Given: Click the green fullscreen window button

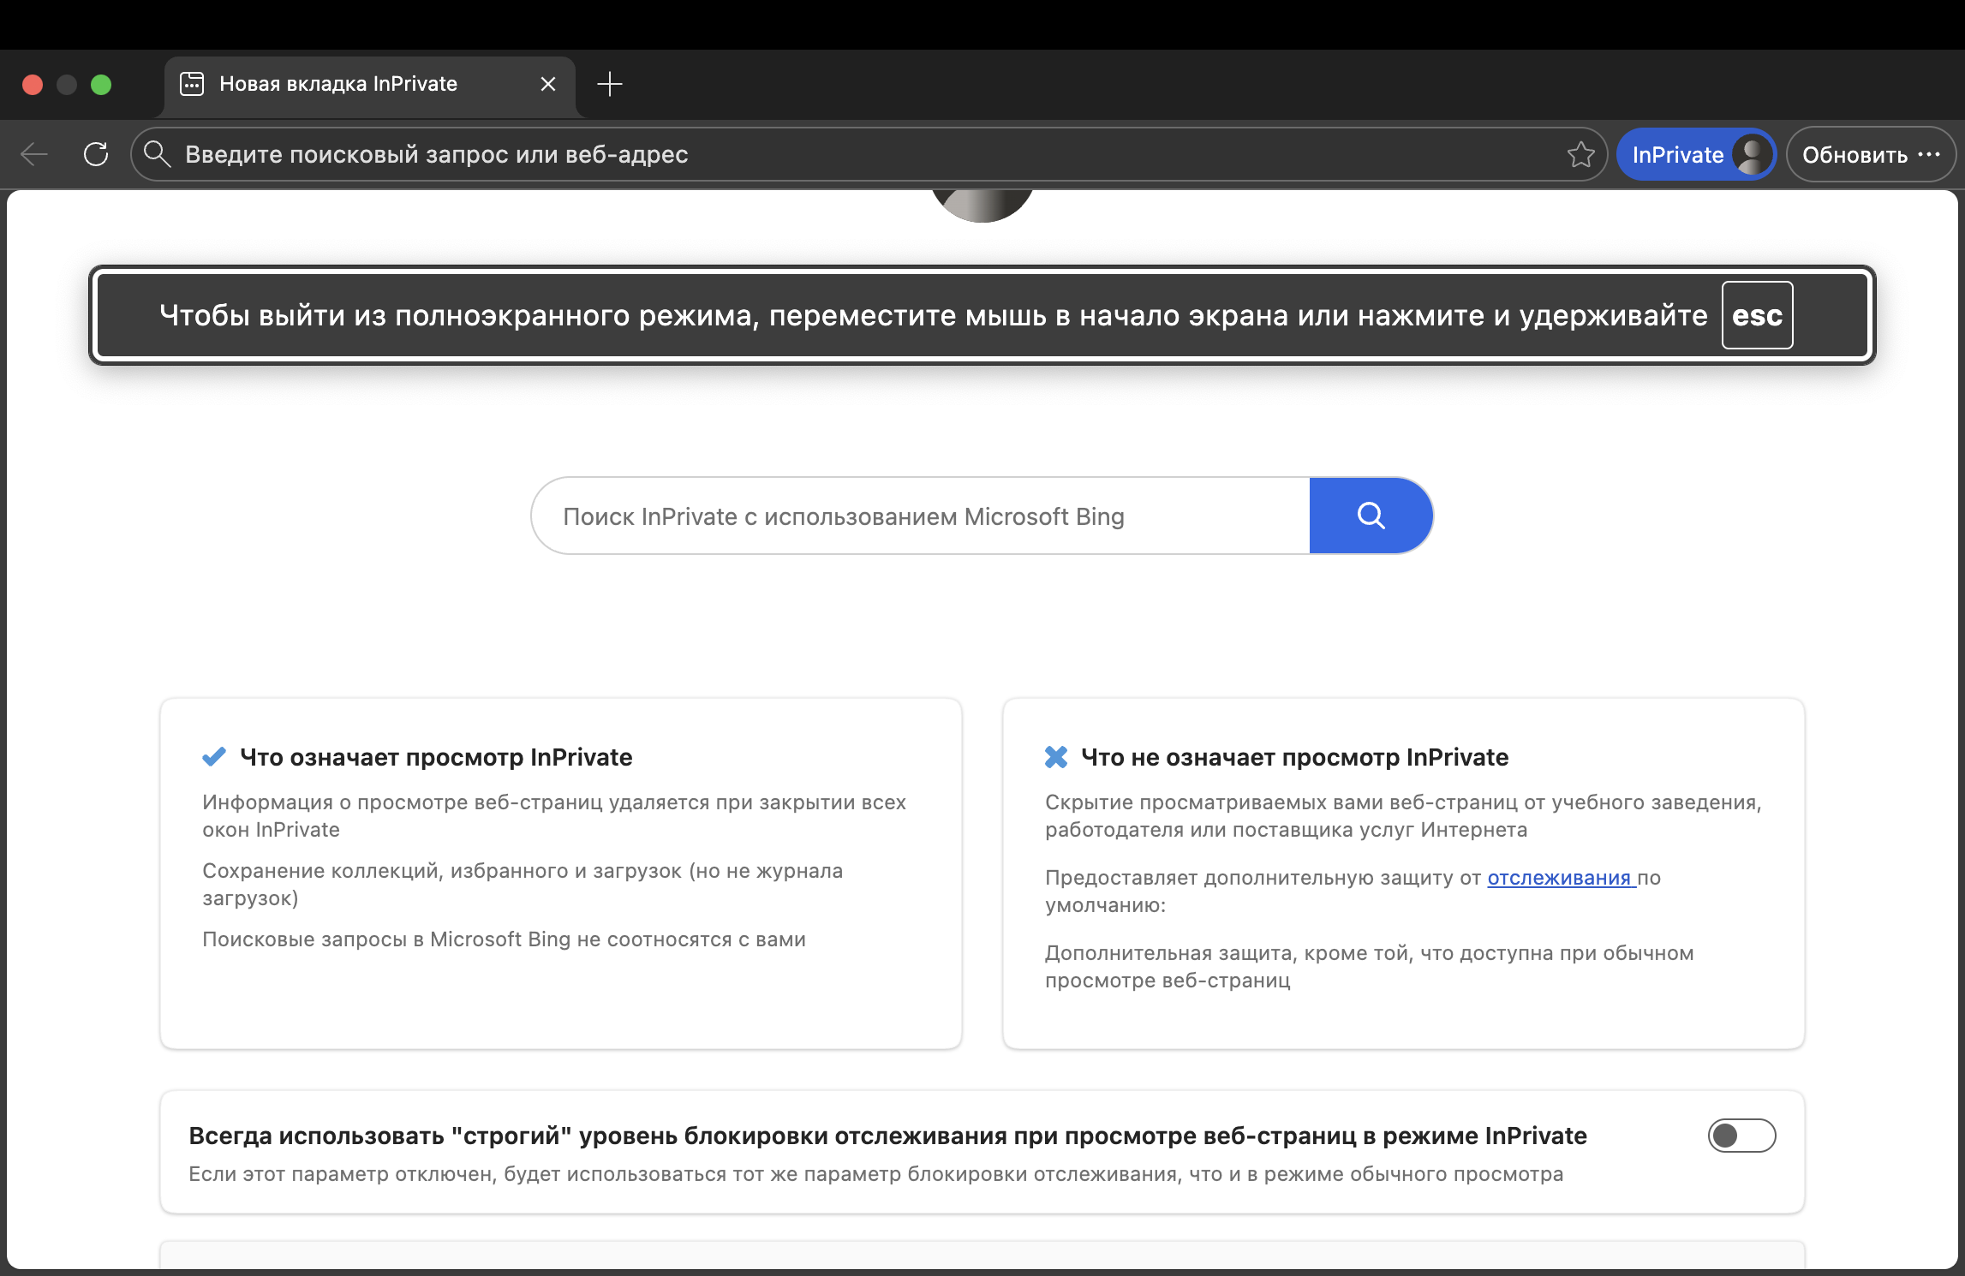Looking at the screenshot, I should click(x=101, y=84).
